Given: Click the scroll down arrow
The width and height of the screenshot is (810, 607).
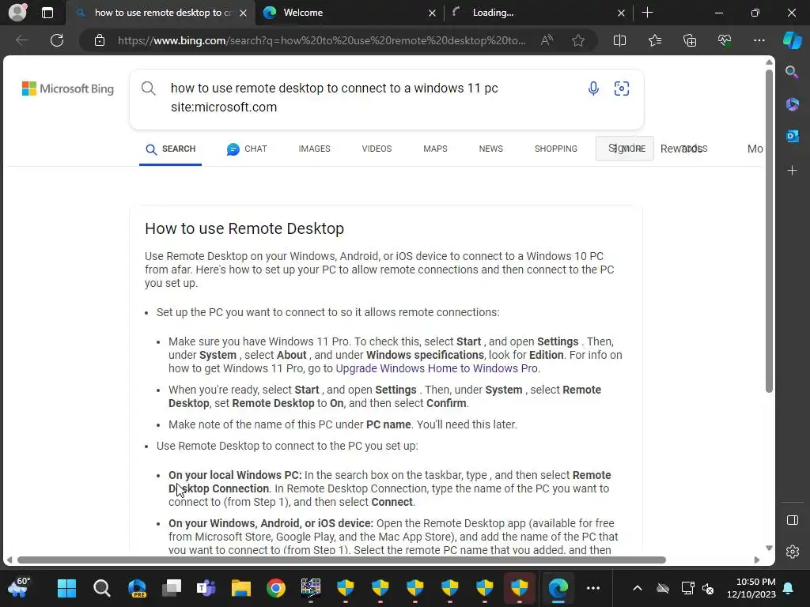Looking at the screenshot, I should pos(769,549).
